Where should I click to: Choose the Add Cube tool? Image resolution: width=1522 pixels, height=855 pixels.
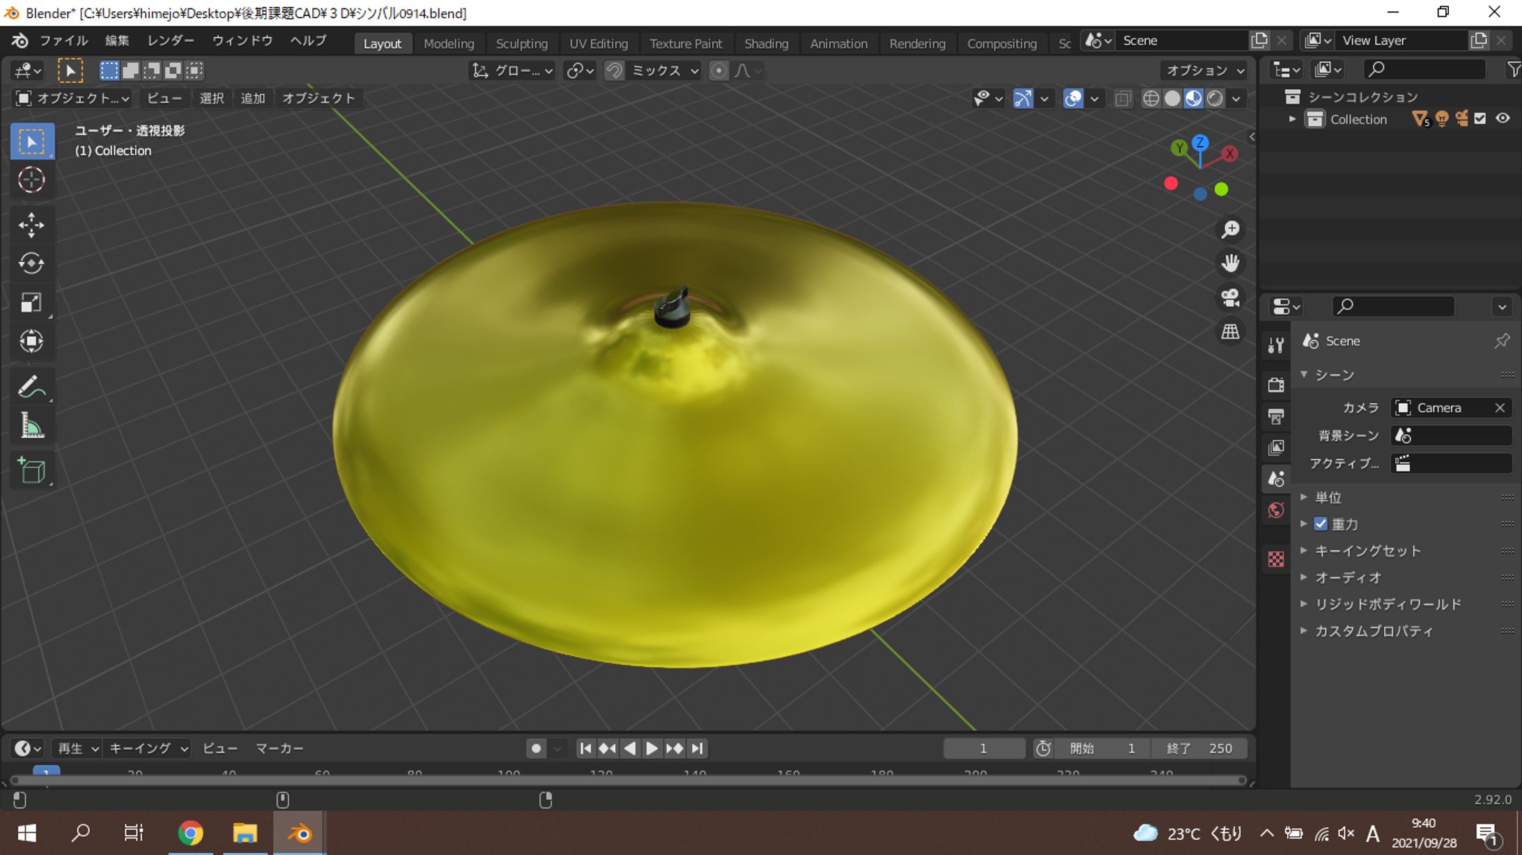click(x=31, y=471)
